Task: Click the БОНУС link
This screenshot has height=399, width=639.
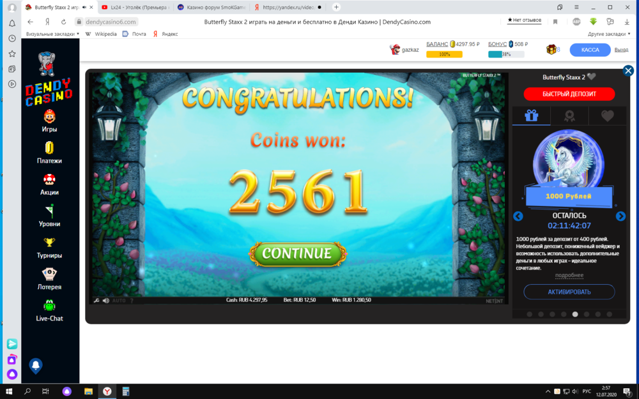Action: pos(498,44)
